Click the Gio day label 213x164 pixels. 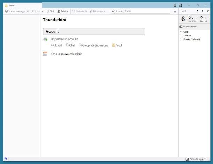pyautogui.click(x=191, y=17)
